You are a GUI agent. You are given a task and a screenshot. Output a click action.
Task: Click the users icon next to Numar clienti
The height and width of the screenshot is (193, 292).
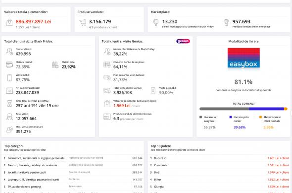tap(9, 52)
